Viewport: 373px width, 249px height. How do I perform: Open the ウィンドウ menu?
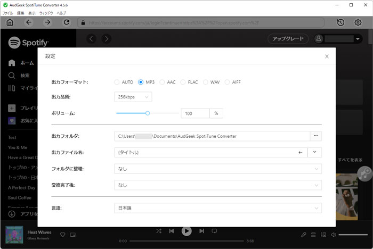[46, 13]
